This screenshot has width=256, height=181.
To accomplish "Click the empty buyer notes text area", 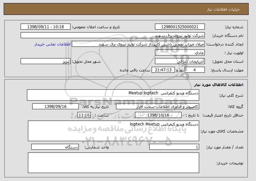I will (113, 163).
